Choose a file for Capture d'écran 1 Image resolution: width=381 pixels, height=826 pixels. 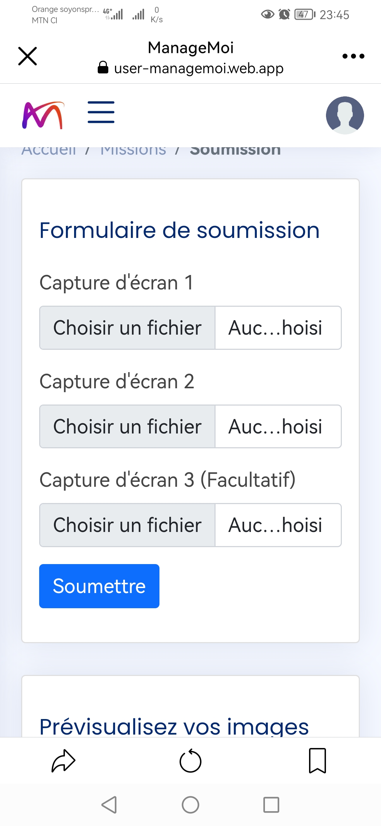tap(127, 328)
